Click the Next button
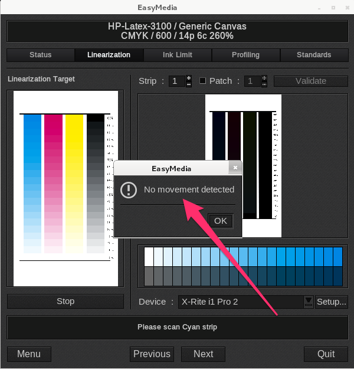 point(203,354)
